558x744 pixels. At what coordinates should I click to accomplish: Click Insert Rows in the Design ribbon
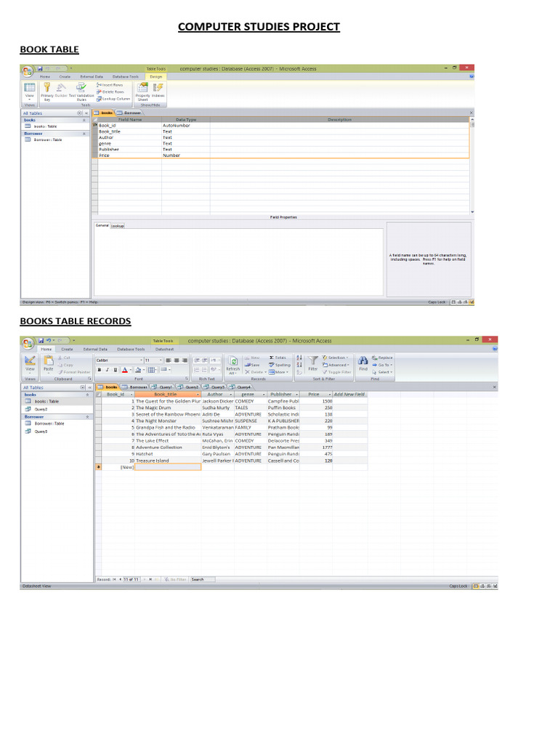pos(110,85)
